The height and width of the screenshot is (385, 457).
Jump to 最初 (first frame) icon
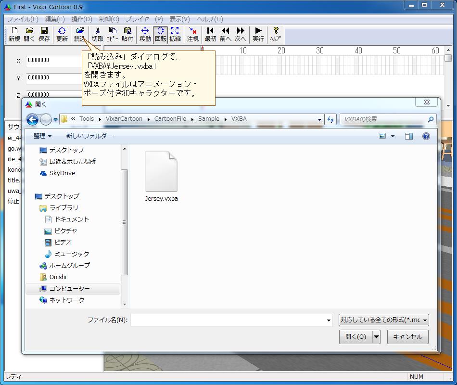(209, 34)
